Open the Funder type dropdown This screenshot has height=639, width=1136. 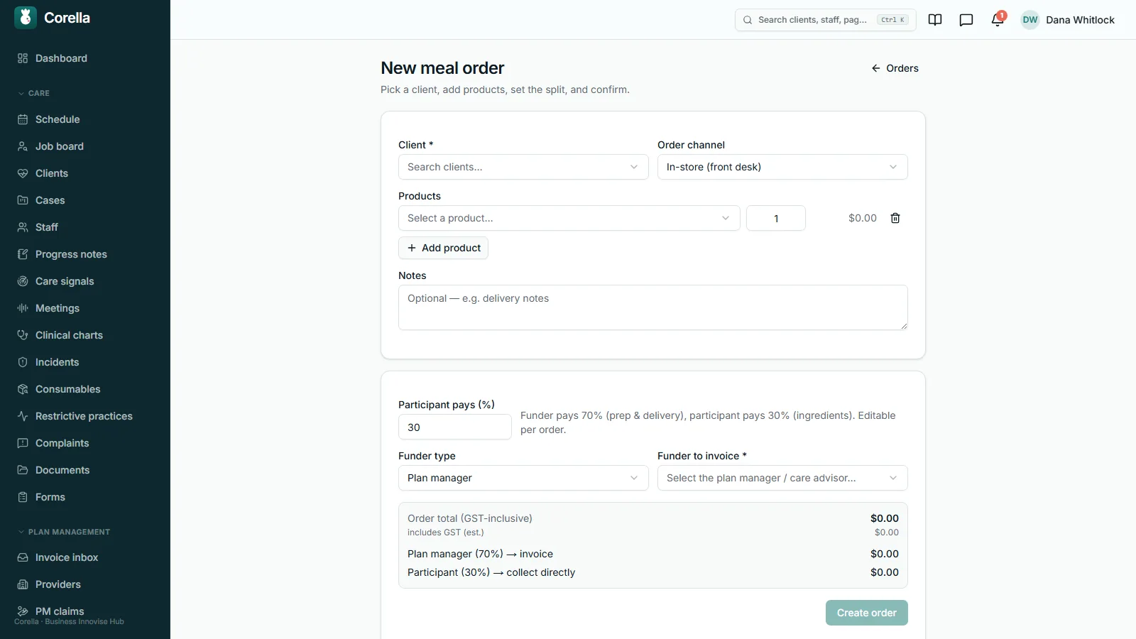(523, 478)
